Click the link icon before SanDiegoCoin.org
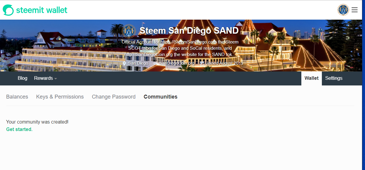365x170 pixels. pyautogui.click(x=155, y=63)
